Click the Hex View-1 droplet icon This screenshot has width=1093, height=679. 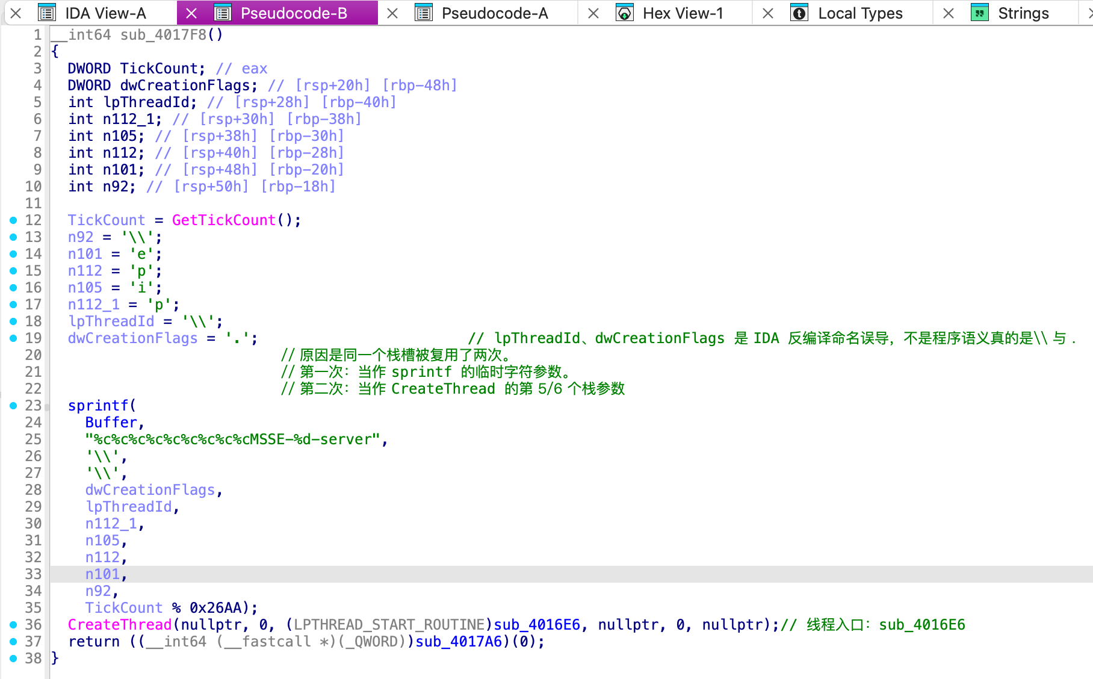click(x=626, y=13)
